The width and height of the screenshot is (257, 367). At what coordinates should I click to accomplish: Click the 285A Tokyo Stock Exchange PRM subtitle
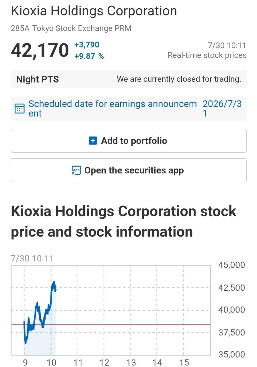(x=71, y=28)
